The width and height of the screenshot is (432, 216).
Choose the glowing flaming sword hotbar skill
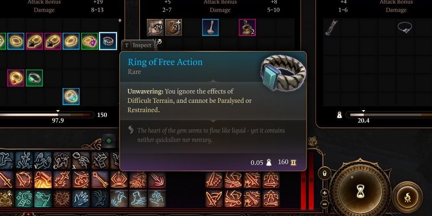43,180
